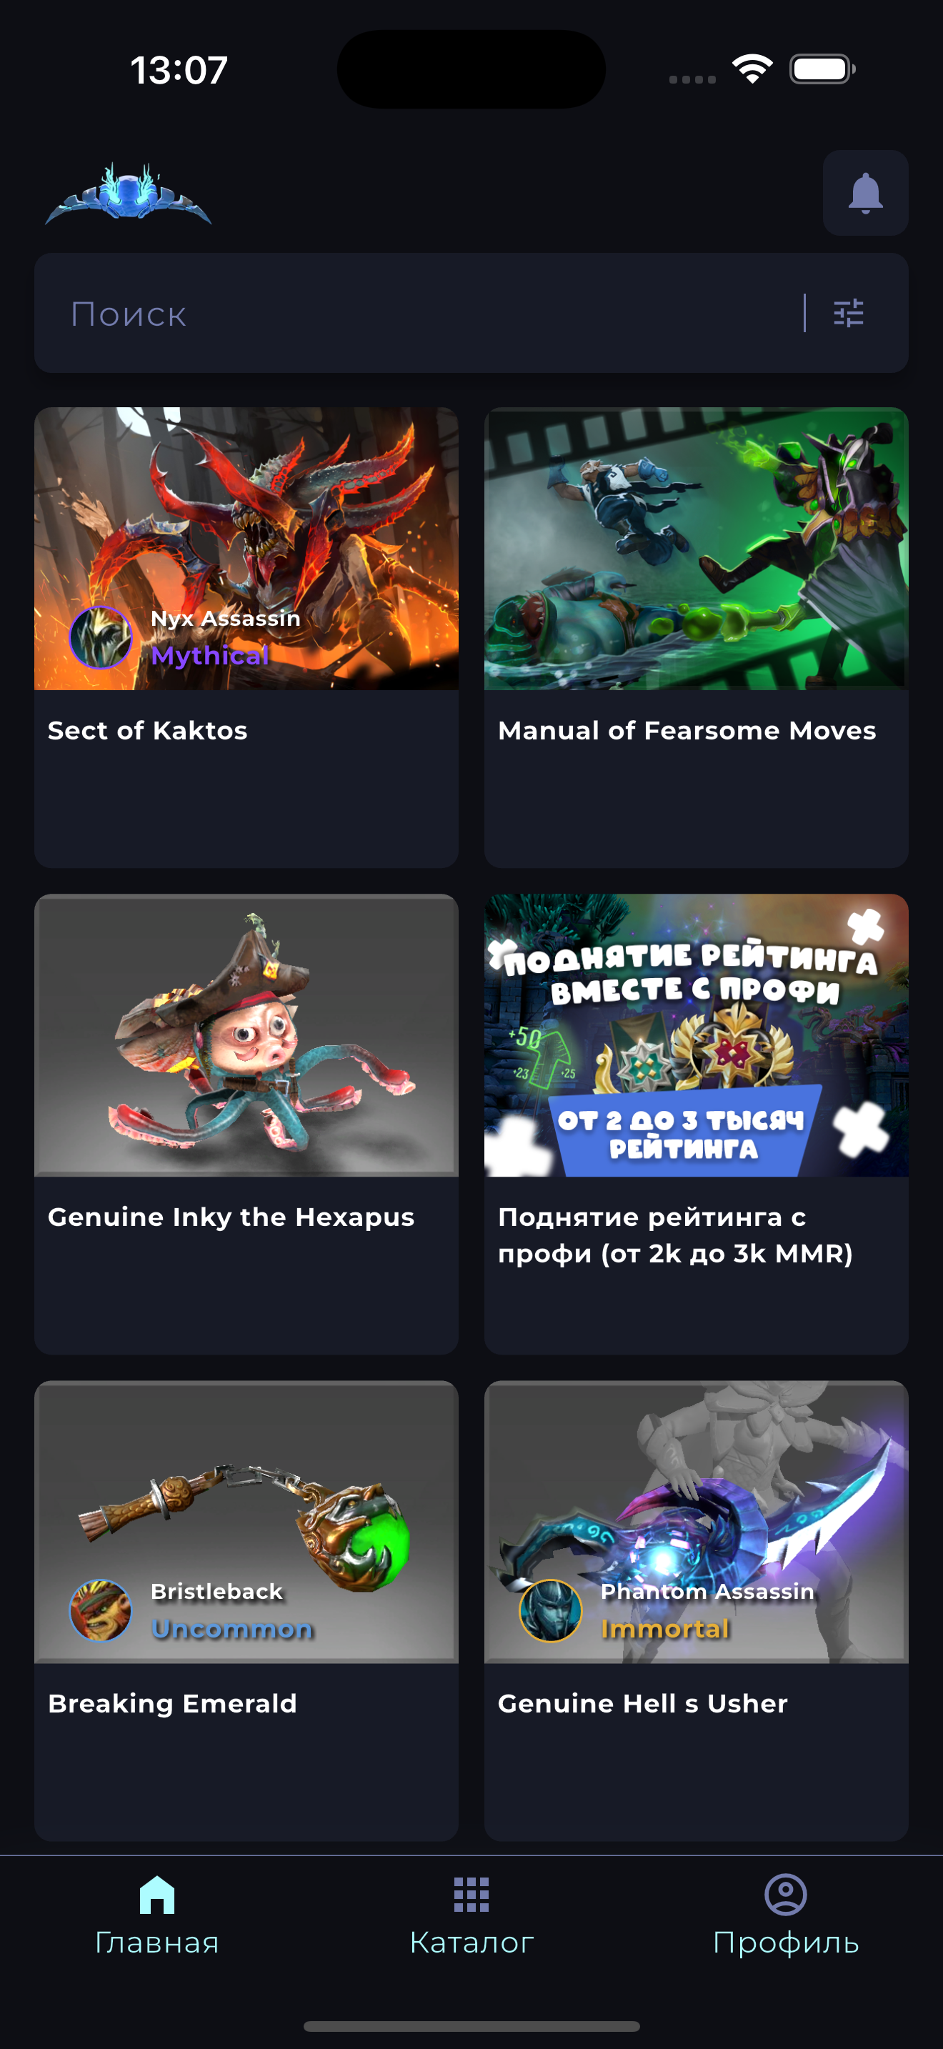This screenshot has height=2049, width=943.
Task: View the Genuine Hell s Usher image
Action: (x=696, y=1522)
